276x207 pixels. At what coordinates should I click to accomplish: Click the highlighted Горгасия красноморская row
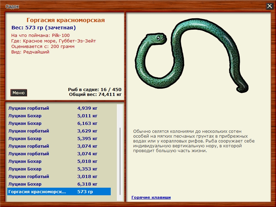(59, 192)
